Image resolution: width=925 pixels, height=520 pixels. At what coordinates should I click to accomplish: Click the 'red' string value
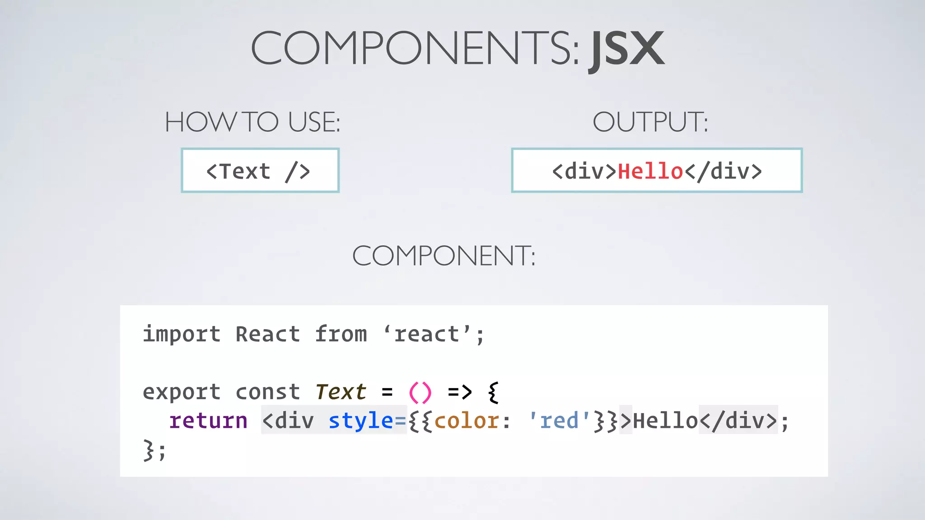click(x=559, y=421)
